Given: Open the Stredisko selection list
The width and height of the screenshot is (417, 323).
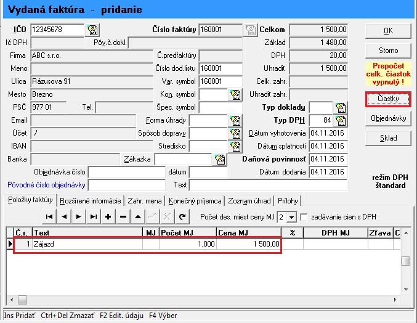Looking at the screenshot, I should click(235, 146).
